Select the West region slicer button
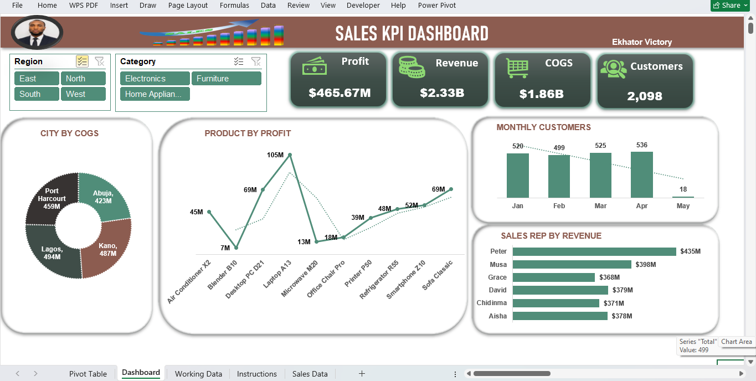Image resolution: width=756 pixels, height=381 pixels. [83, 94]
